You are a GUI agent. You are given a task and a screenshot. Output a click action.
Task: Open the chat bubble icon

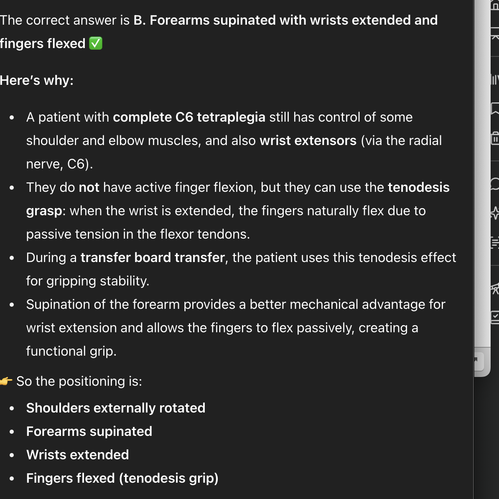[x=495, y=183]
